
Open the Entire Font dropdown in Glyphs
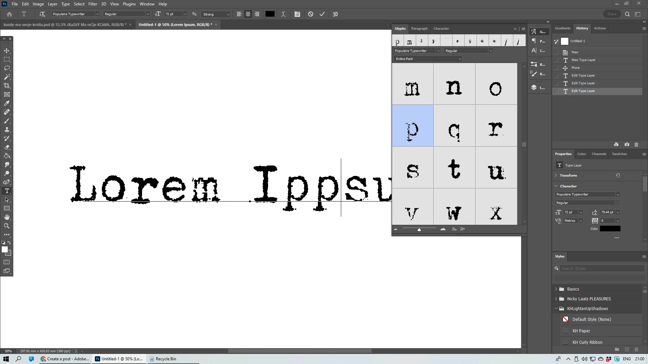click(428, 59)
